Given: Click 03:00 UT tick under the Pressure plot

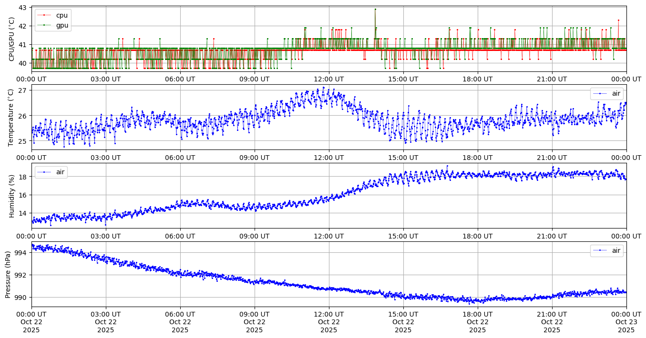Looking at the screenshot, I should tap(106, 314).
